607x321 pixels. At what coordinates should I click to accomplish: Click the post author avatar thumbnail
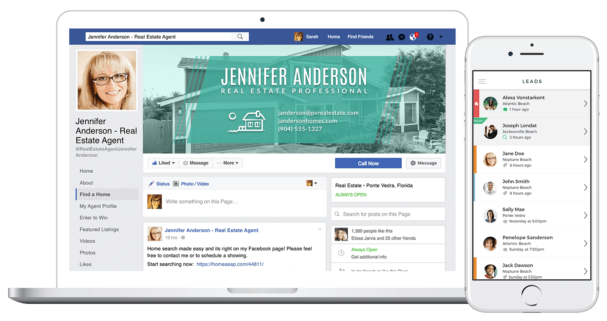155,234
